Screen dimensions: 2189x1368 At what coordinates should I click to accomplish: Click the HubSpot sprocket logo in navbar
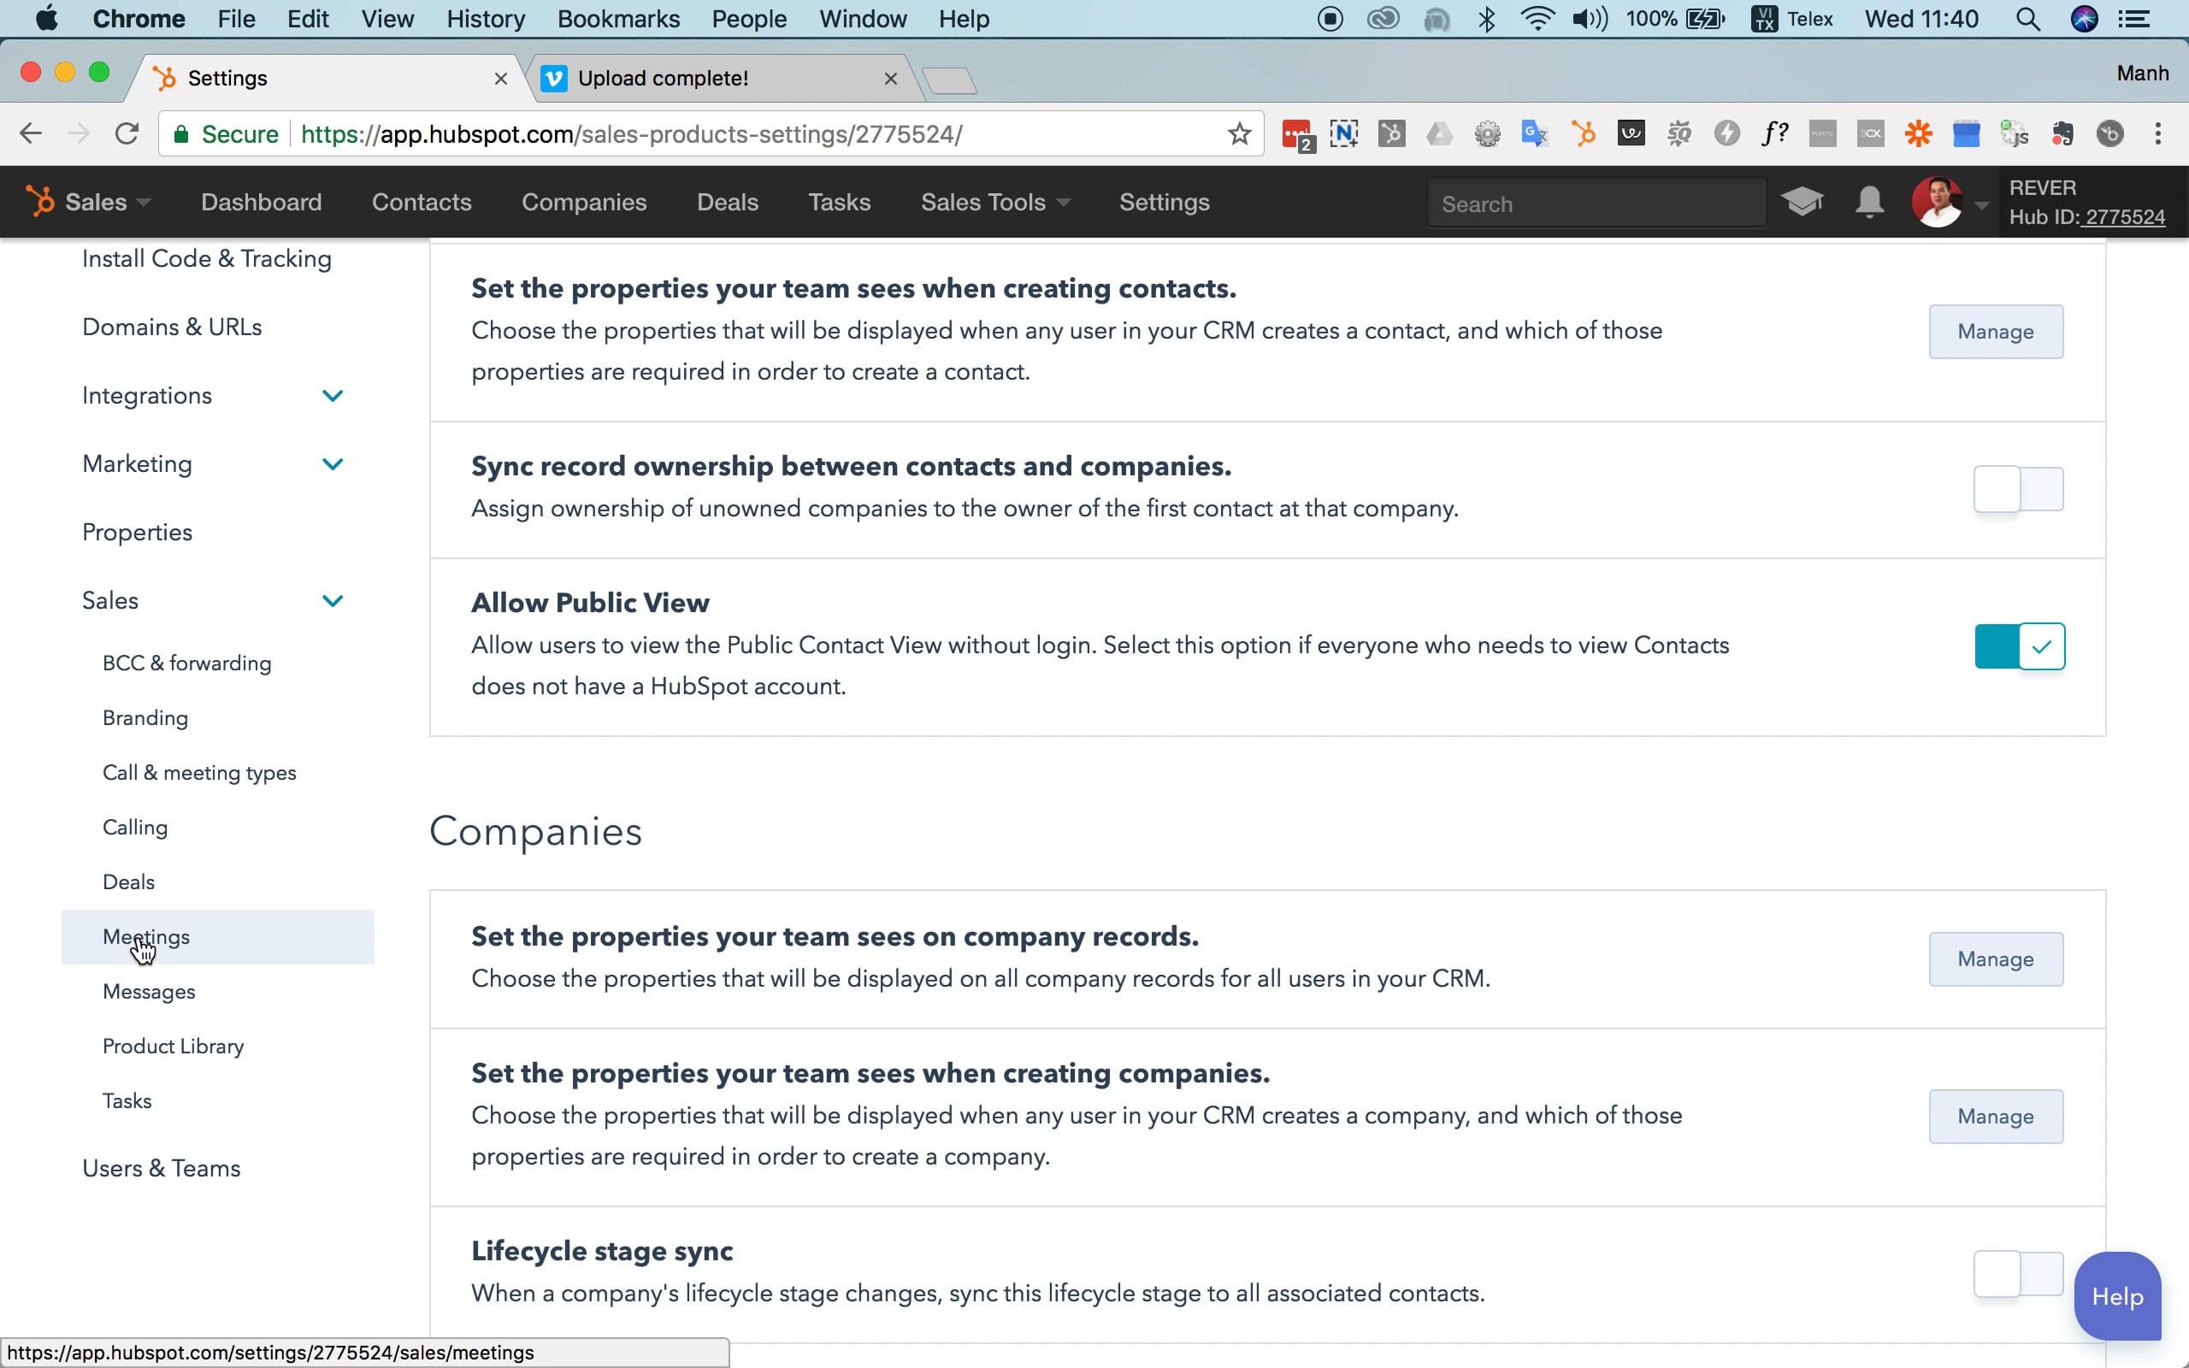pyautogui.click(x=40, y=201)
